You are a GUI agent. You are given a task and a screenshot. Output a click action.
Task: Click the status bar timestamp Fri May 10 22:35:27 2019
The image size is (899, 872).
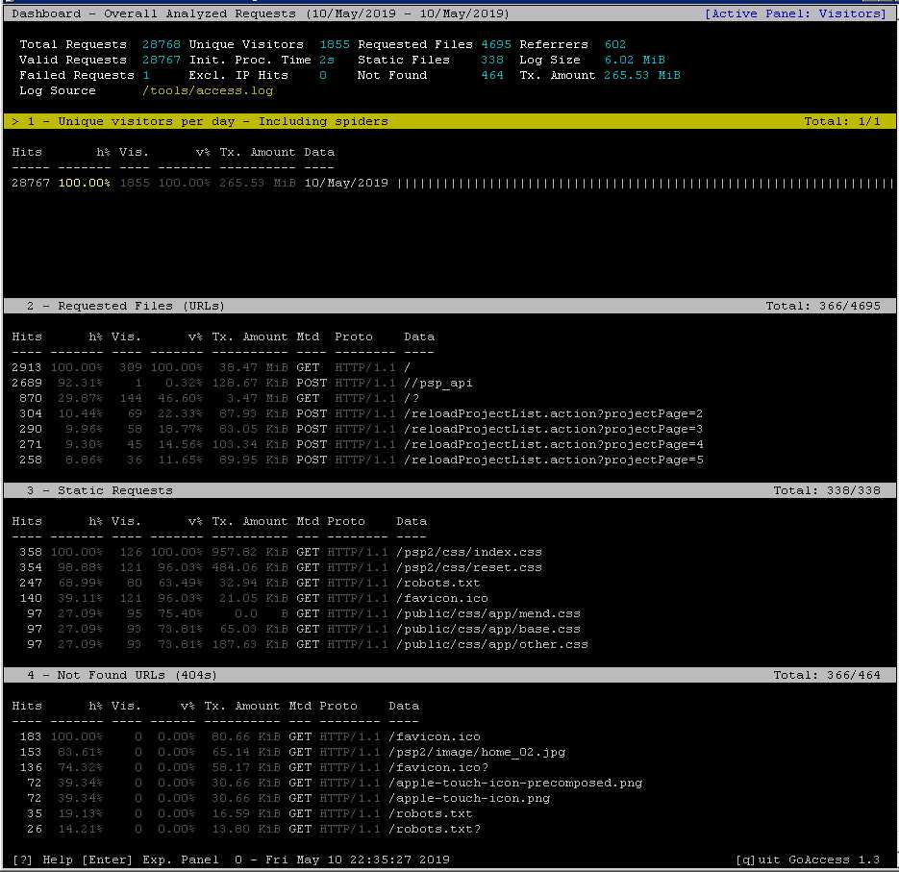[357, 860]
